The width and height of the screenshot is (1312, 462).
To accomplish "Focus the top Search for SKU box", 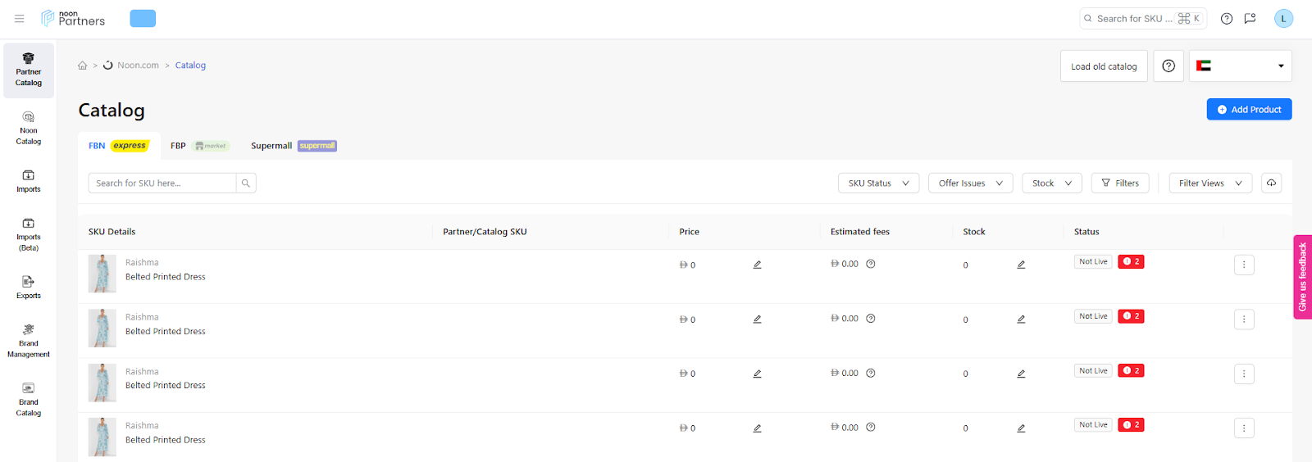I will click(x=1143, y=19).
